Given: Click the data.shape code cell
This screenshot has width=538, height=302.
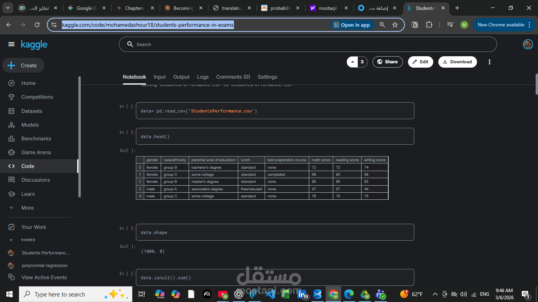Looking at the screenshot, I should (275, 232).
